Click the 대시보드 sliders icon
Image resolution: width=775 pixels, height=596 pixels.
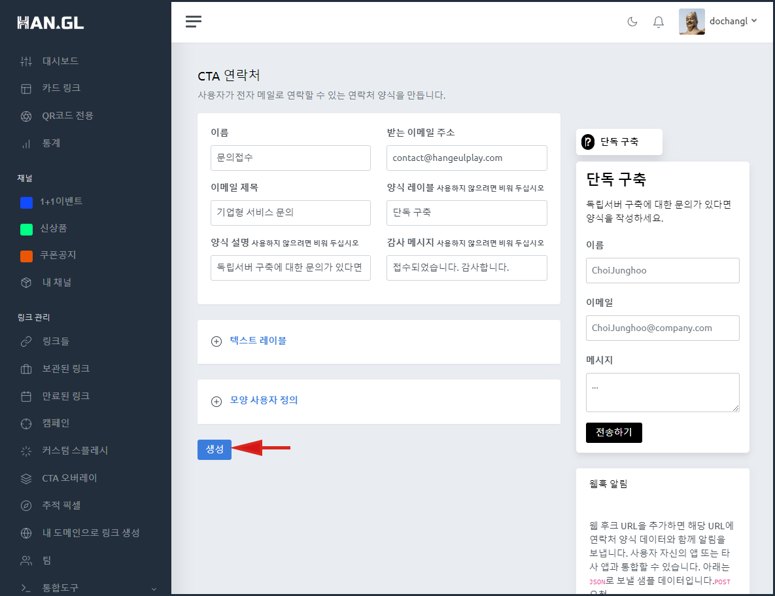[26, 61]
